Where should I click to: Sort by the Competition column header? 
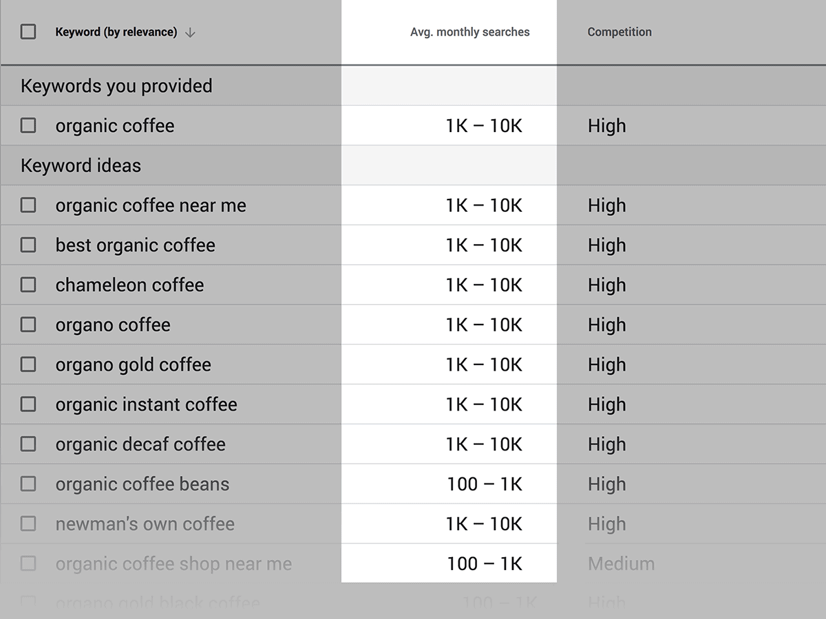619,32
